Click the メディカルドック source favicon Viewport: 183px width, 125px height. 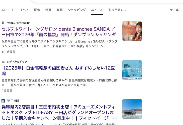coord(3,62)
